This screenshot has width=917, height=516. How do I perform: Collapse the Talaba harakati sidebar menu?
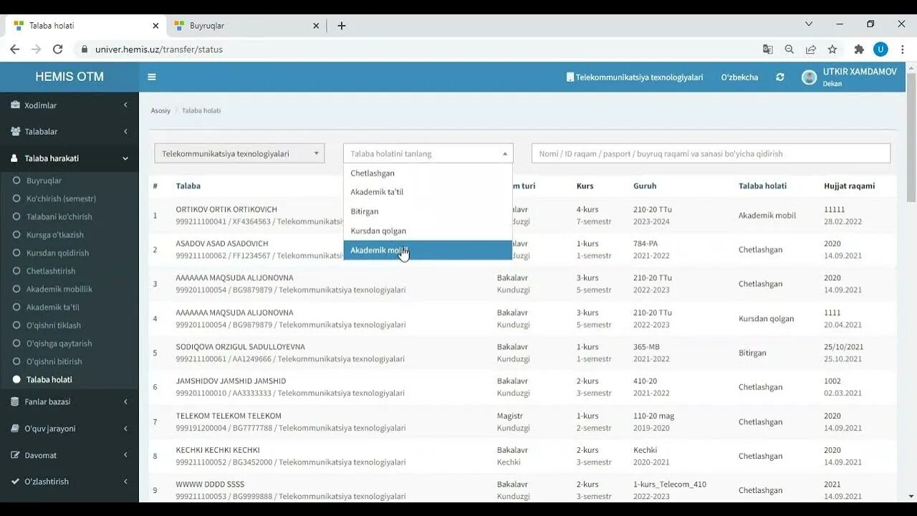pos(69,158)
